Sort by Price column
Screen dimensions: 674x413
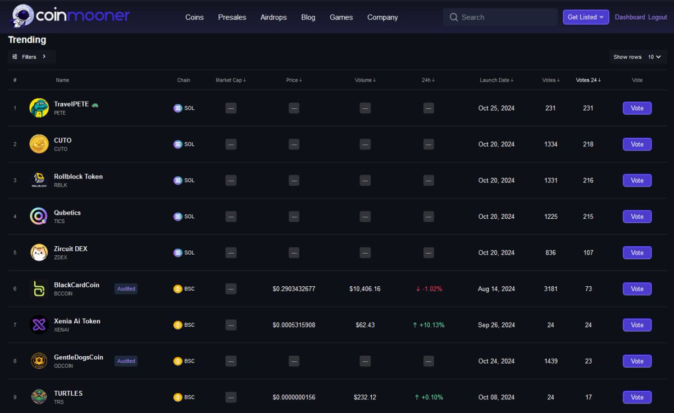(294, 80)
